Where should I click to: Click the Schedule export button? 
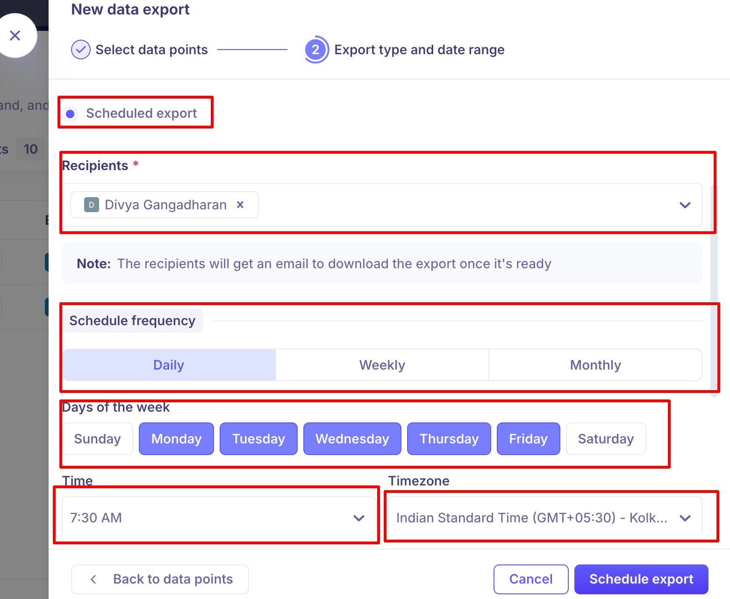(641, 579)
